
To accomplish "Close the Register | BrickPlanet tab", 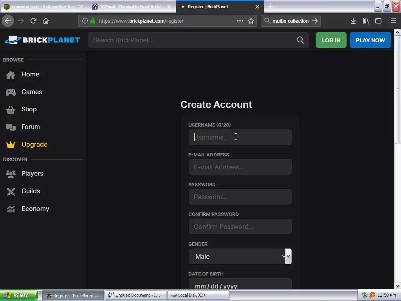I will click(257, 7).
